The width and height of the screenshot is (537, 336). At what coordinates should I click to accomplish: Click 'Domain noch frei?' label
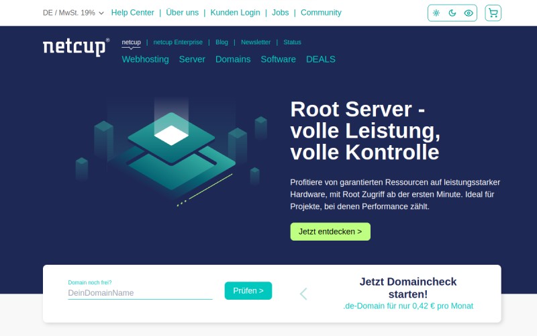pyautogui.click(x=90, y=282)
